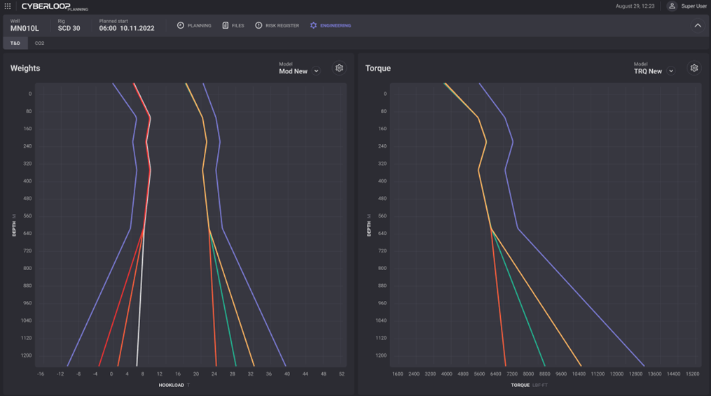Click the Weights panel title
This screenshot has width=711, height=396.
25,69
